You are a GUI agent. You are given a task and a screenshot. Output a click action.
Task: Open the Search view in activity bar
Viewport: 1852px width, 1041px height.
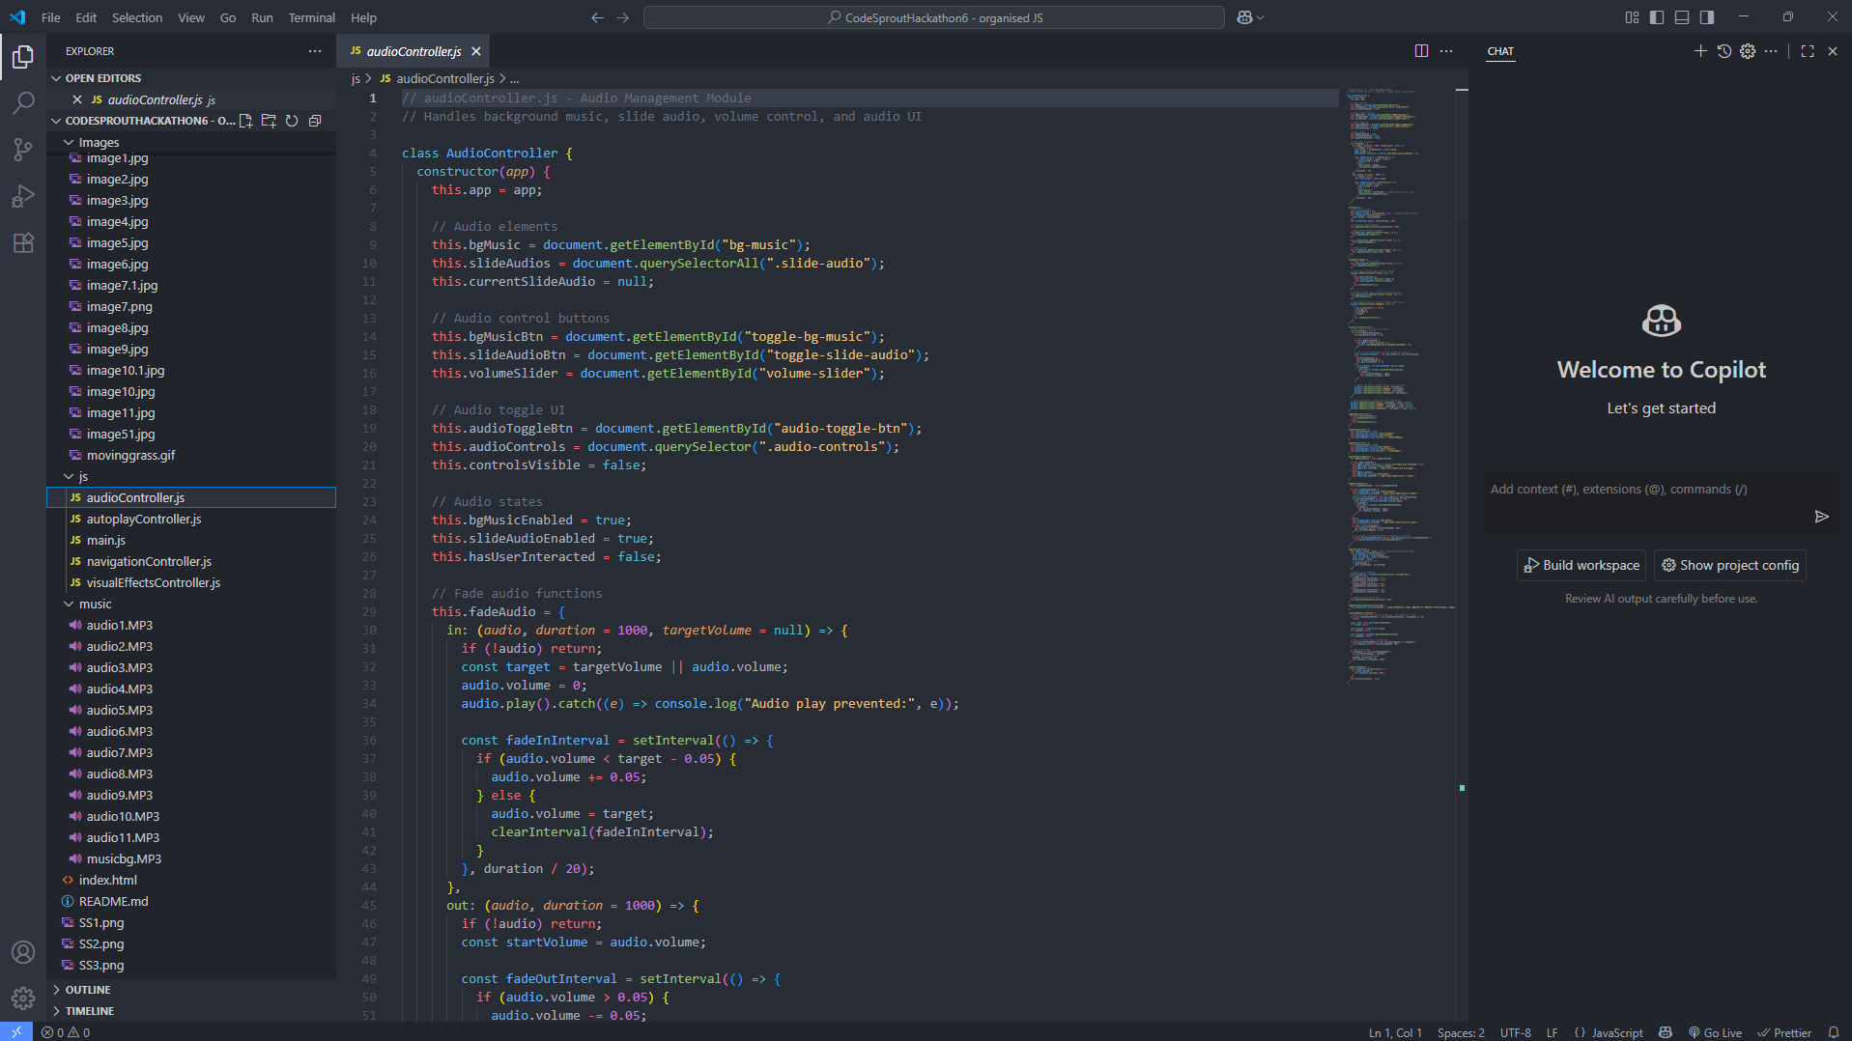pos(23,103)
